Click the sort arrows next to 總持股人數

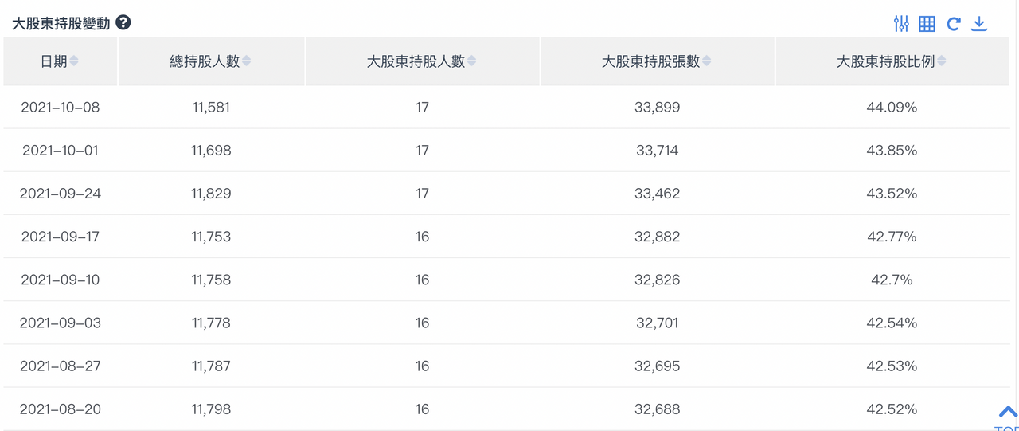pos(246,61)
